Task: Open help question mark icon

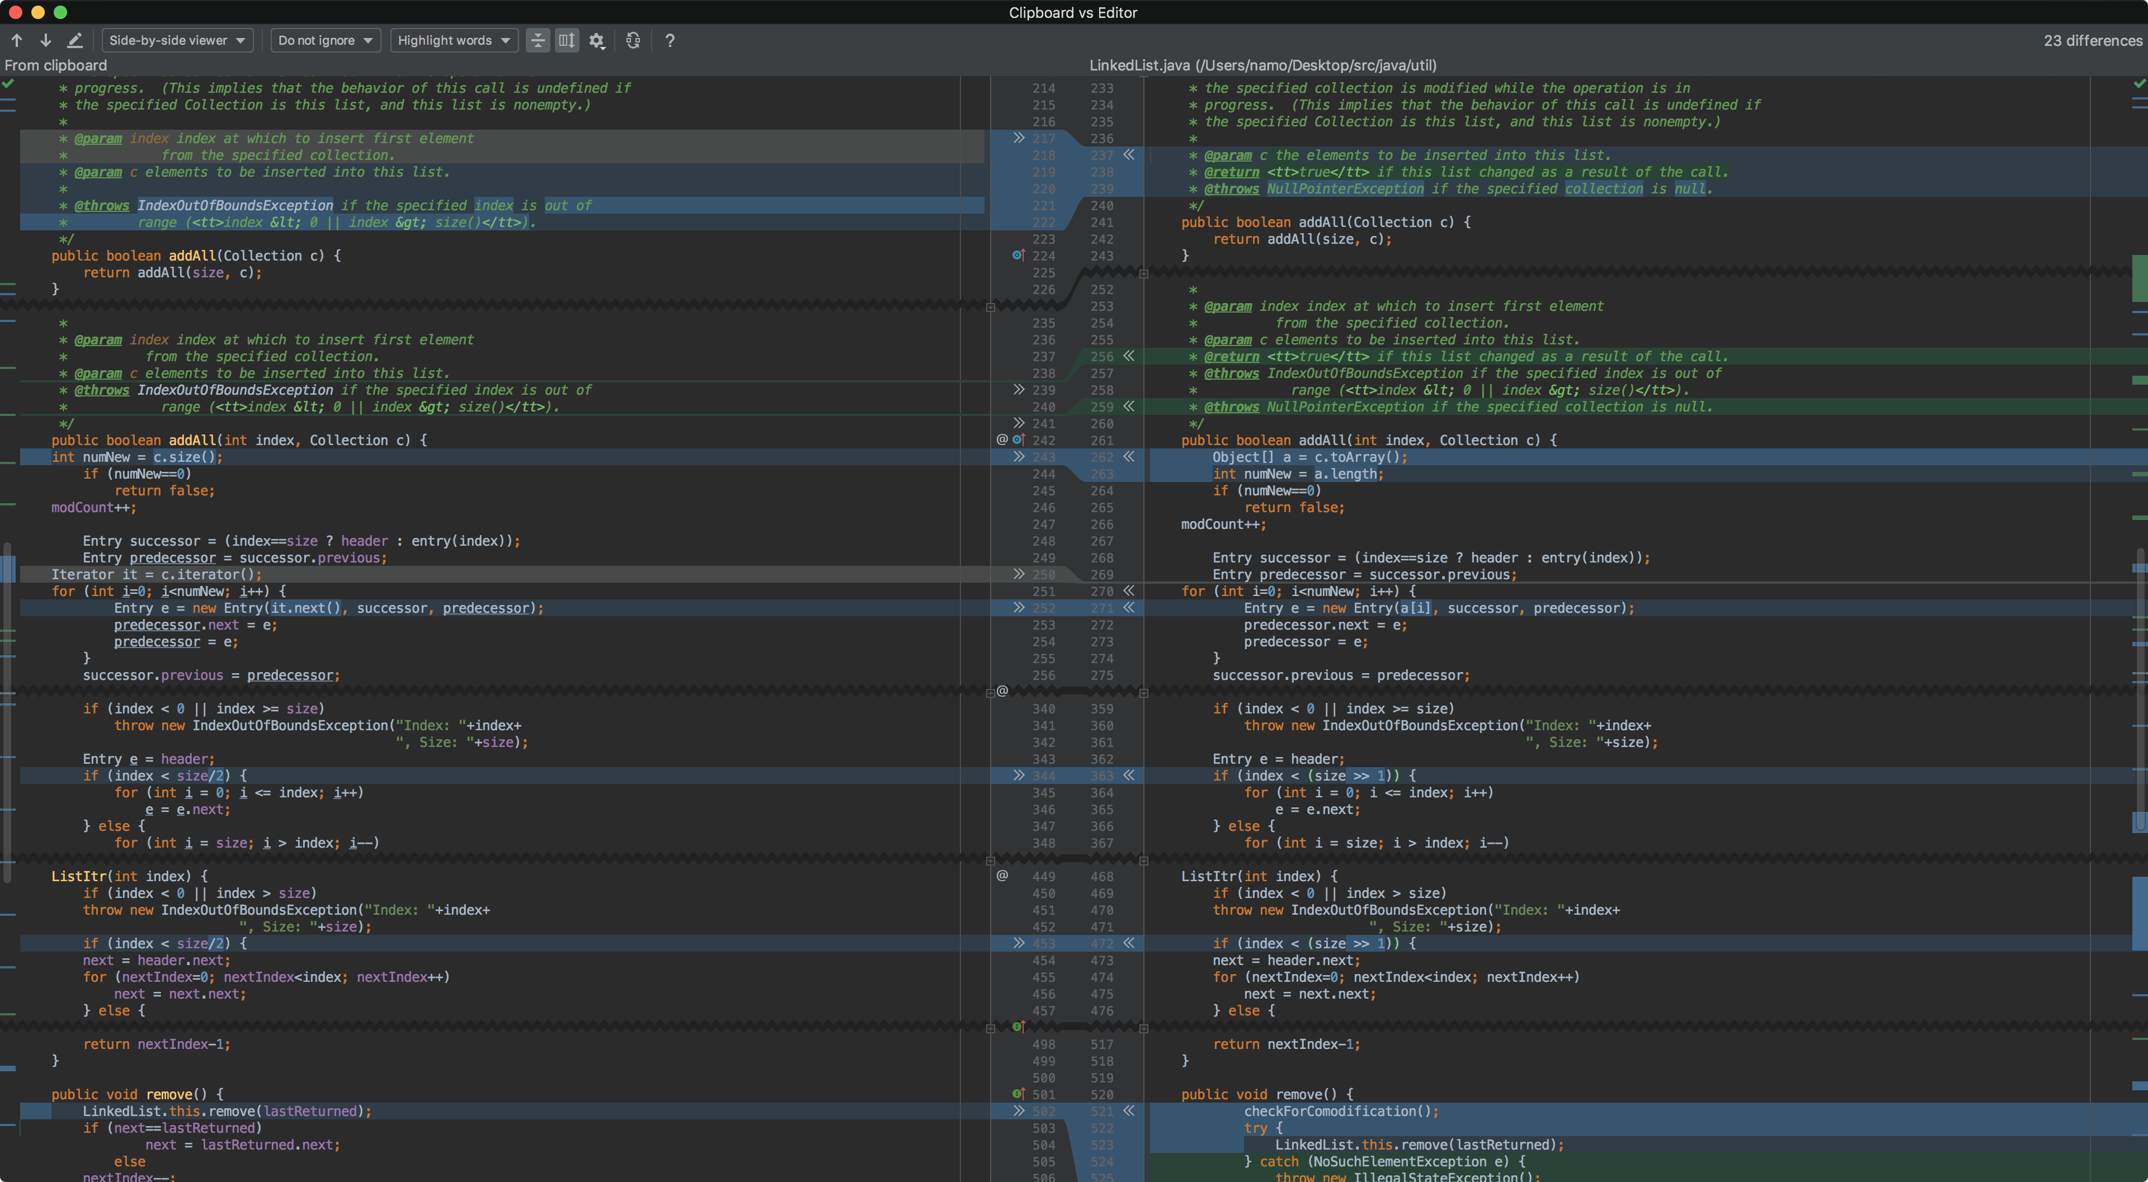Action: point(670,40)
